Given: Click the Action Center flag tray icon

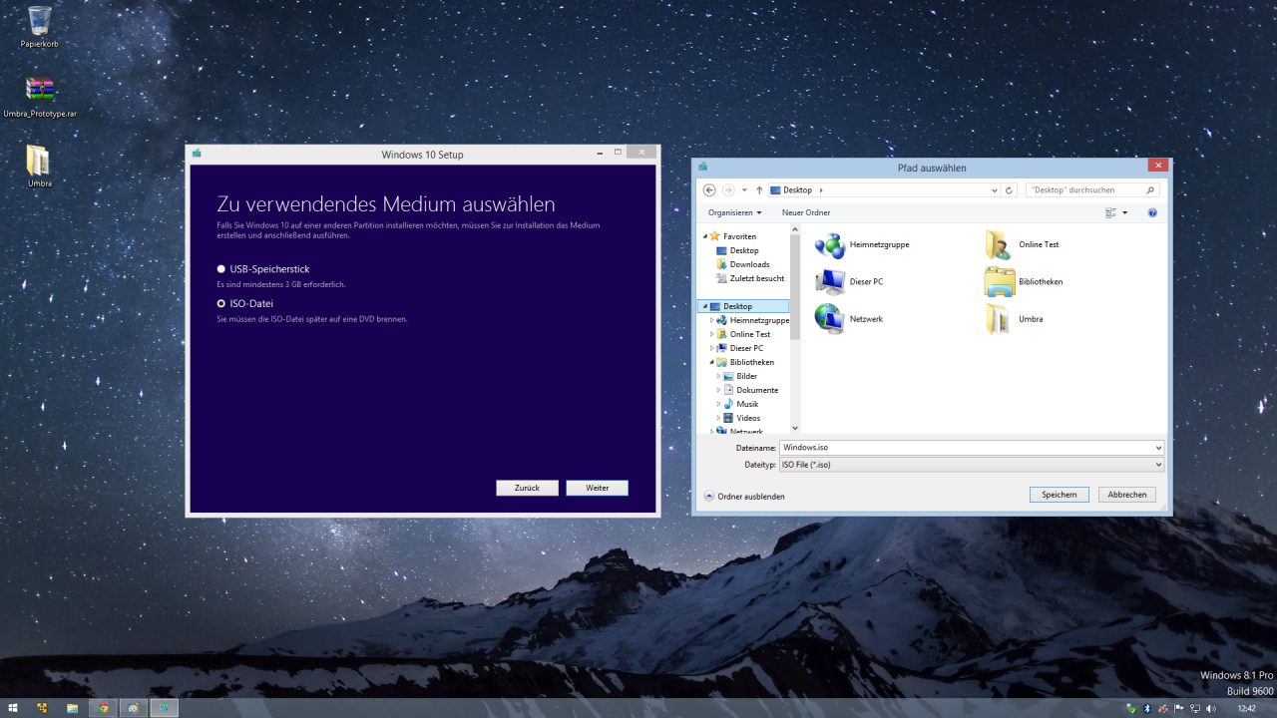Looking at the screenshot, I should tap(1179, 708).
